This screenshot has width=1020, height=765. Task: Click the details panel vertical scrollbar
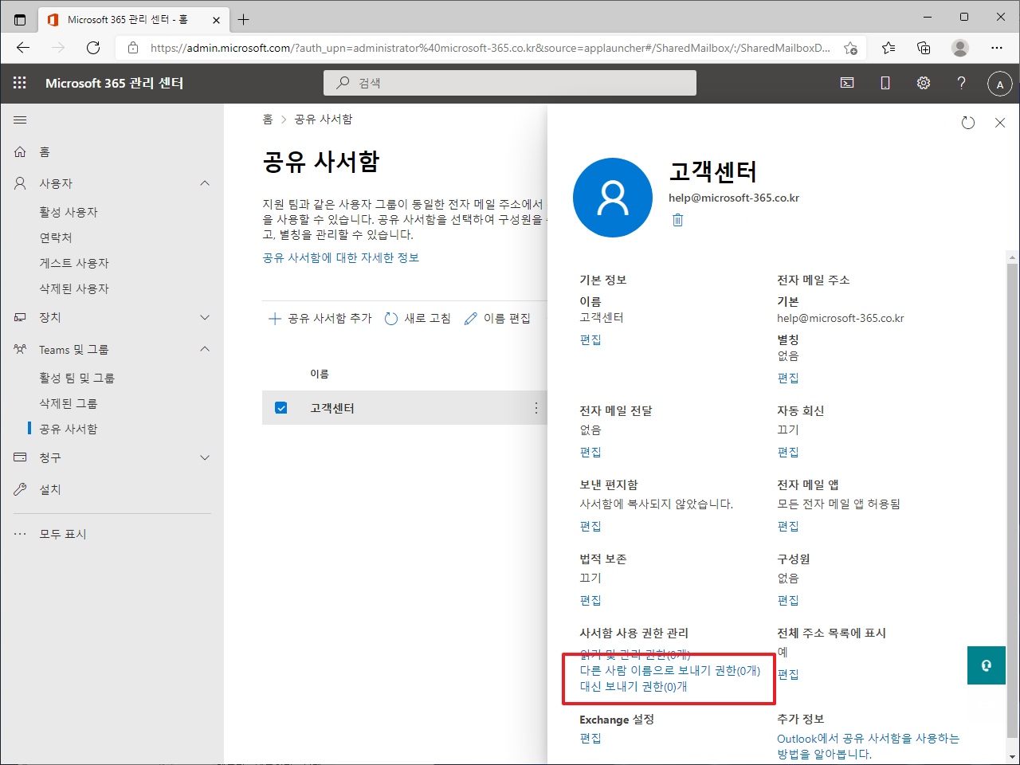point(1013,502)
